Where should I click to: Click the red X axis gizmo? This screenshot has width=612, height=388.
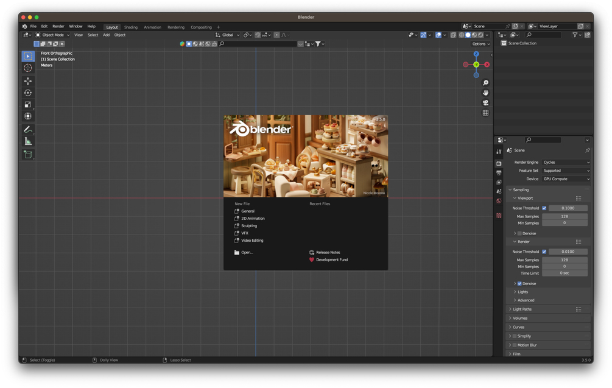click(x=487, y=65)
